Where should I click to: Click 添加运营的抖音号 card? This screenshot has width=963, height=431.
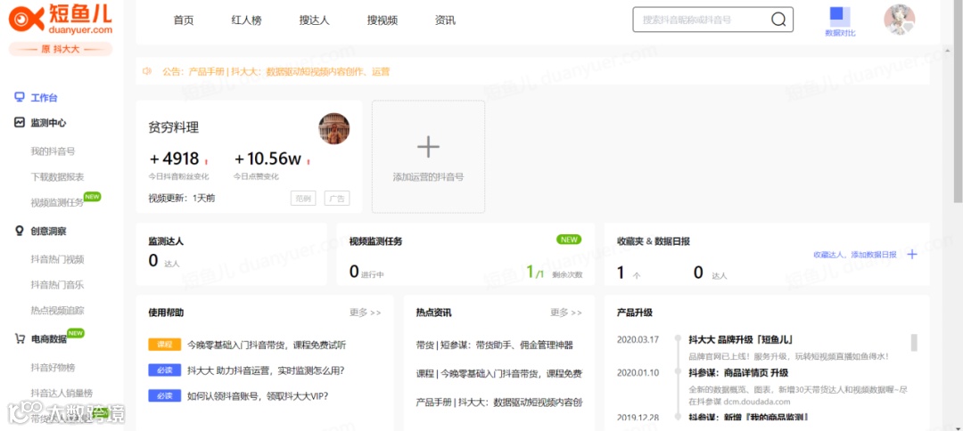pos(428,157)
